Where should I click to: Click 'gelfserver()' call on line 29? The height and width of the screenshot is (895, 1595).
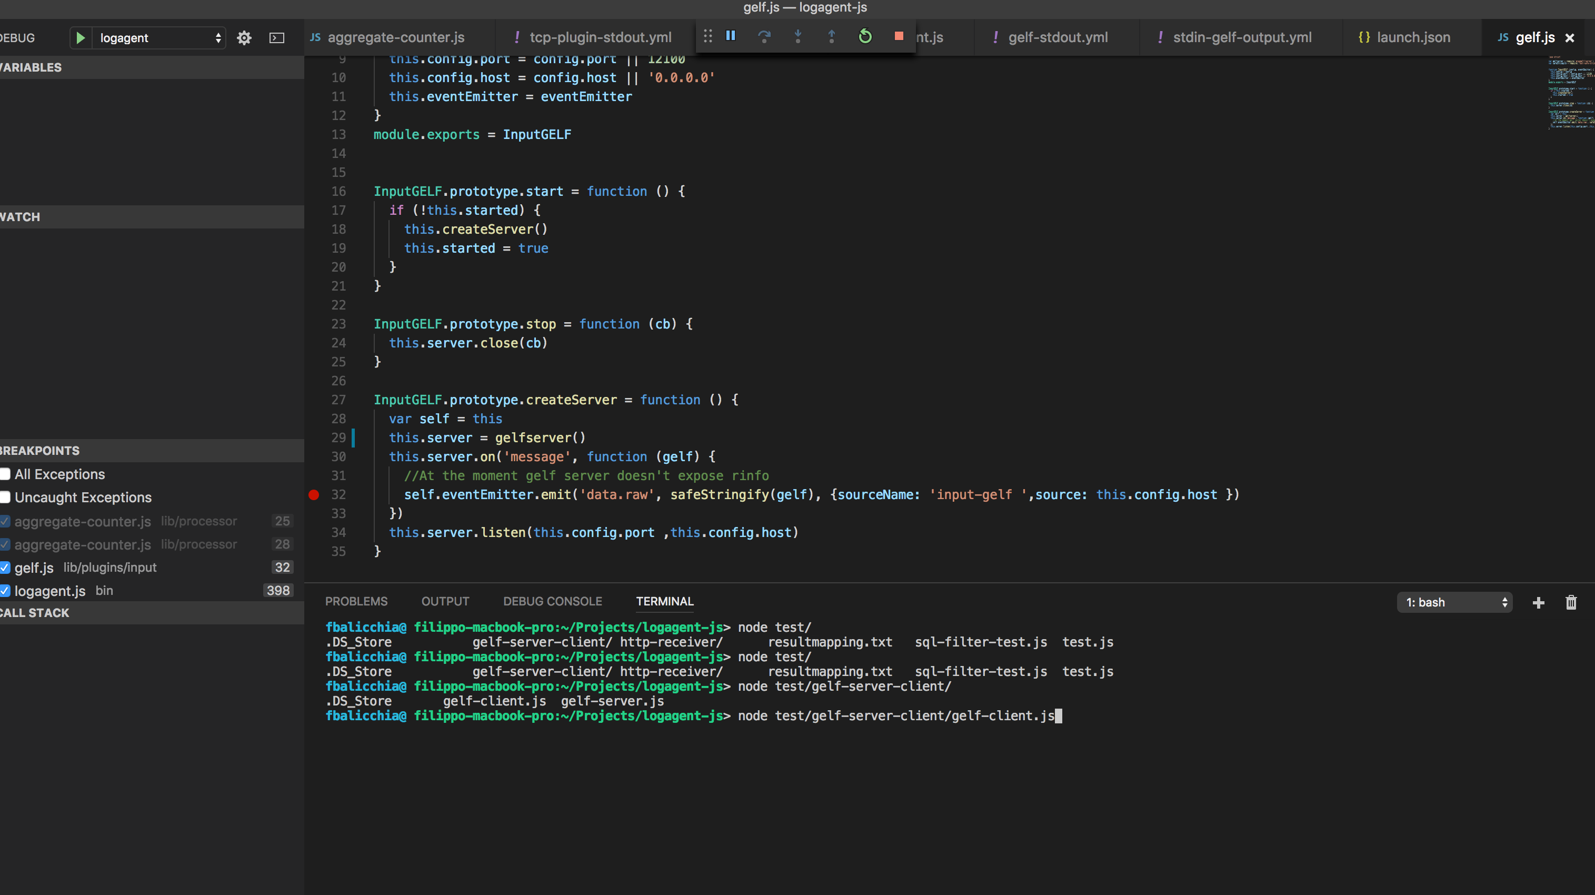pyautogui.click(x=540, y=438)
